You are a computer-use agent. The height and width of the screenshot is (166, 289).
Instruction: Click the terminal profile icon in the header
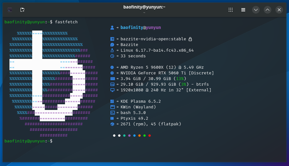click(x=10, y=10)
